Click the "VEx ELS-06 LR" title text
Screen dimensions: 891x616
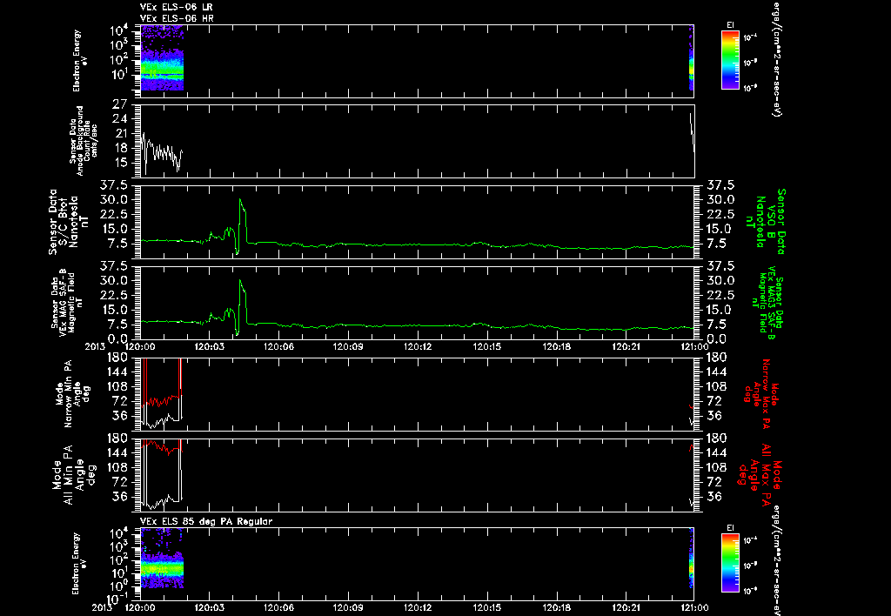pyautogui.click(x=176, y=7)
